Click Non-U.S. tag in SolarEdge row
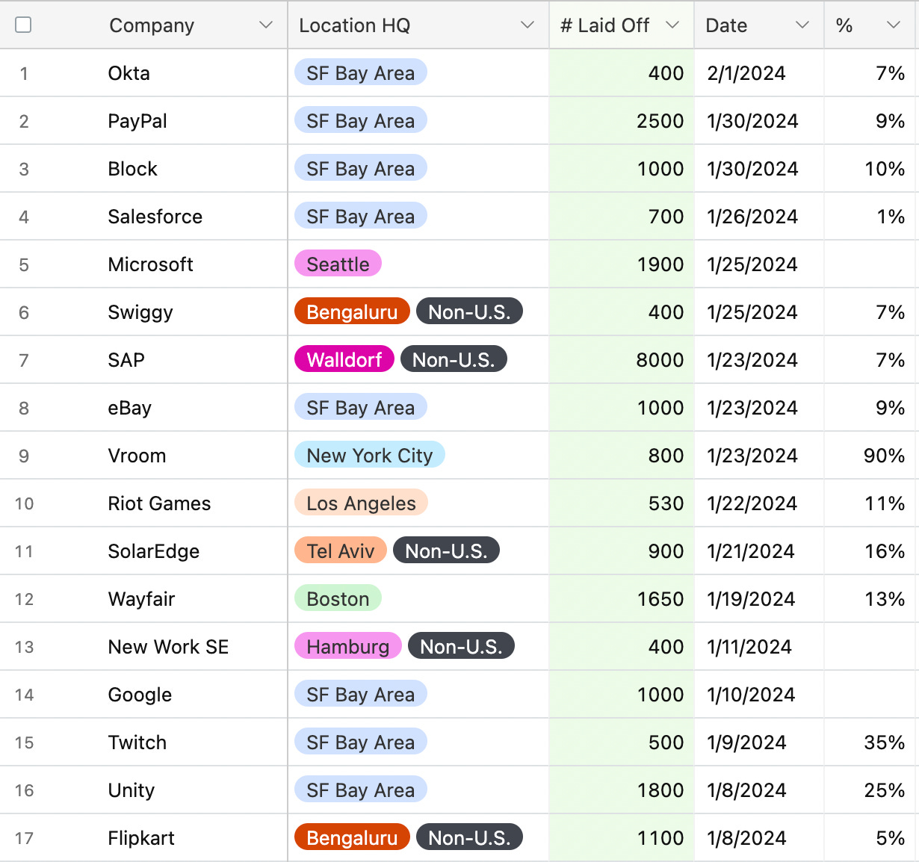 pyautogui.click(x=446, y=551)
